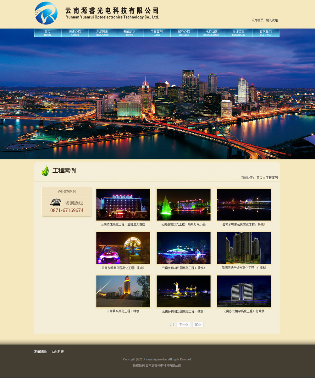The image size is (315, 378).
Task: Go to page 2 of cases
Action: [x=173, y=325]
